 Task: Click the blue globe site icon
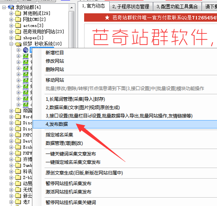(x=26, y=50)
